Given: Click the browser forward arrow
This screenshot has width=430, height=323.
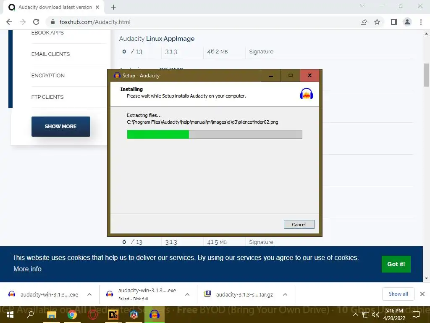Looking at the screenshot, I should click(x=23, y=22).
